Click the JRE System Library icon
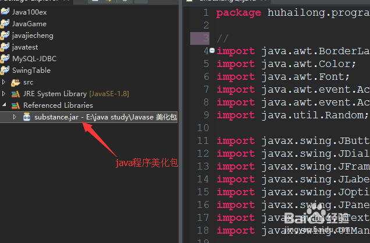370x243 pixels. point(16,94)
